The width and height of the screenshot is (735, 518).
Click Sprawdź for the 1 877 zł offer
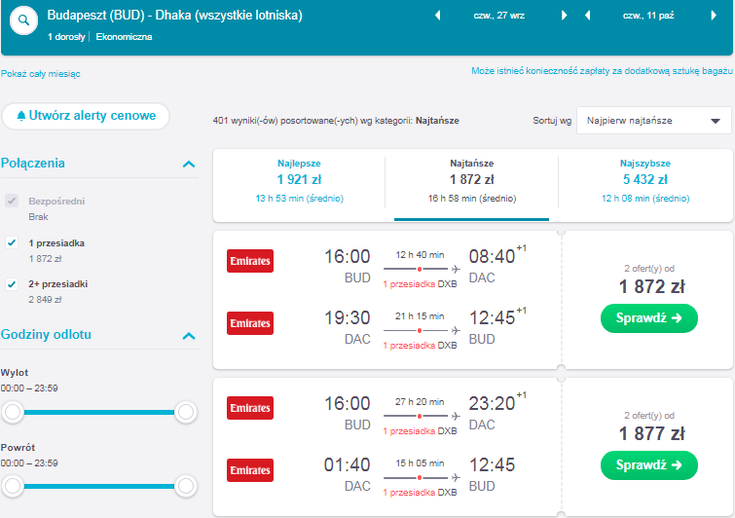coord(648,465)
